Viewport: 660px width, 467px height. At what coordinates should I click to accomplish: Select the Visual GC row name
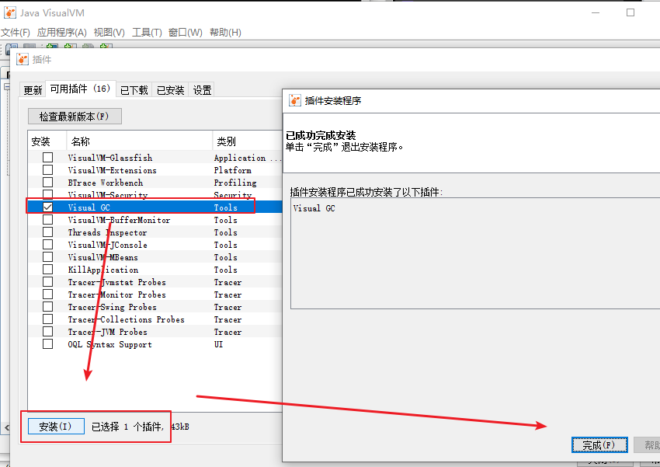tap(89, 207)
